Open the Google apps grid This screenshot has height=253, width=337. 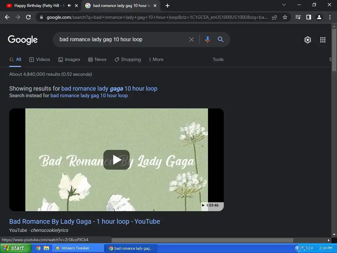pos(323,40)
